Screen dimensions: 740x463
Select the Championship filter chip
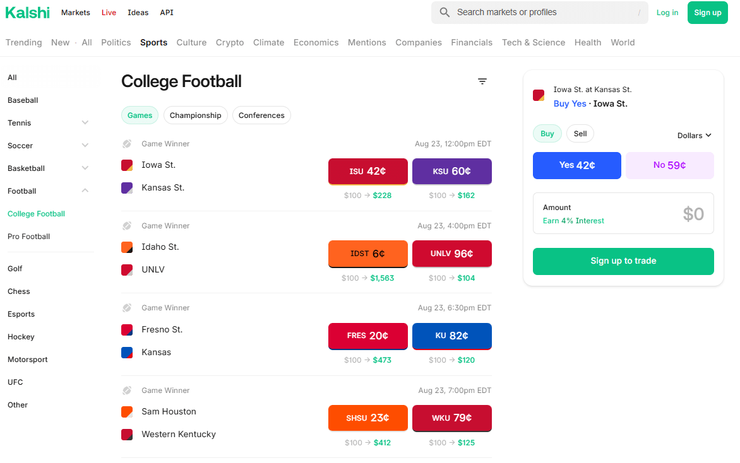pyautogui.click(x=195, y=115)
